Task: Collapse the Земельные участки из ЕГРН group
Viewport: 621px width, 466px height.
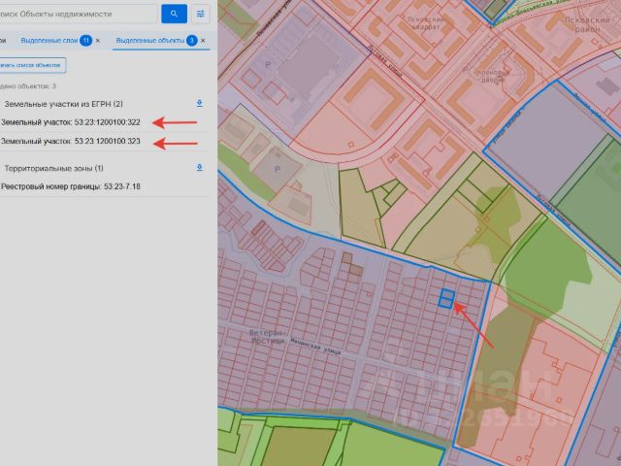Action: (x=63, y=104)
